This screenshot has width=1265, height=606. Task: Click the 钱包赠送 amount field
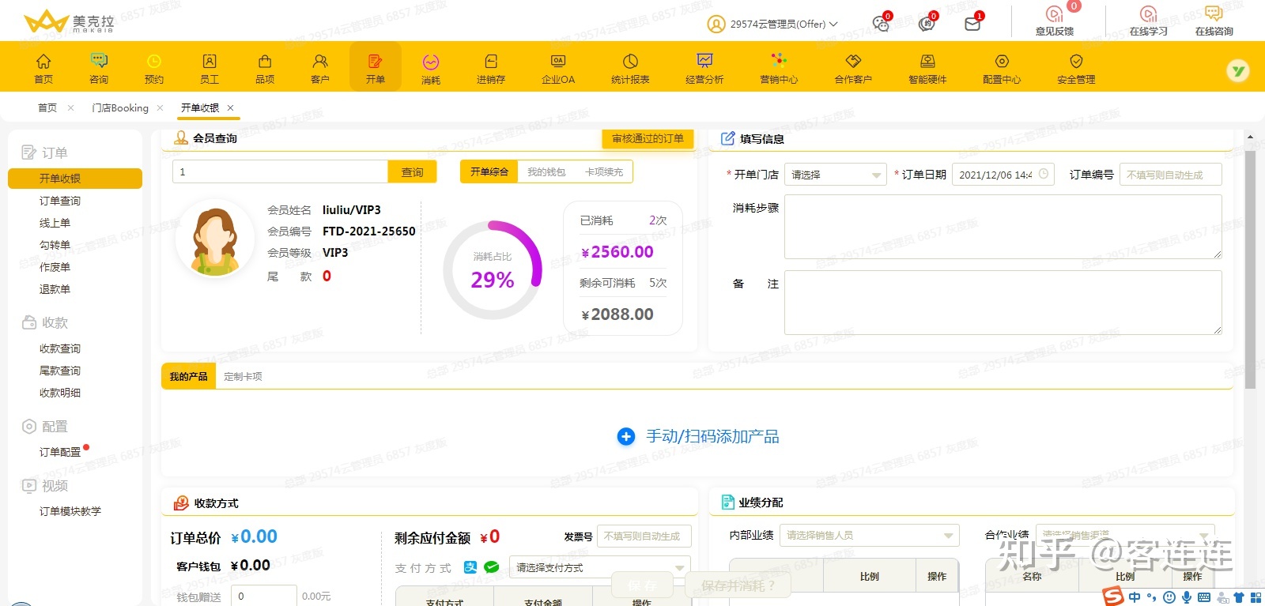[x=264, y=596]
